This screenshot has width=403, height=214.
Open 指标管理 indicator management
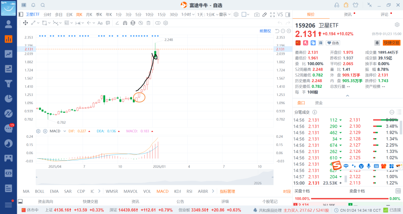(228, 191)
